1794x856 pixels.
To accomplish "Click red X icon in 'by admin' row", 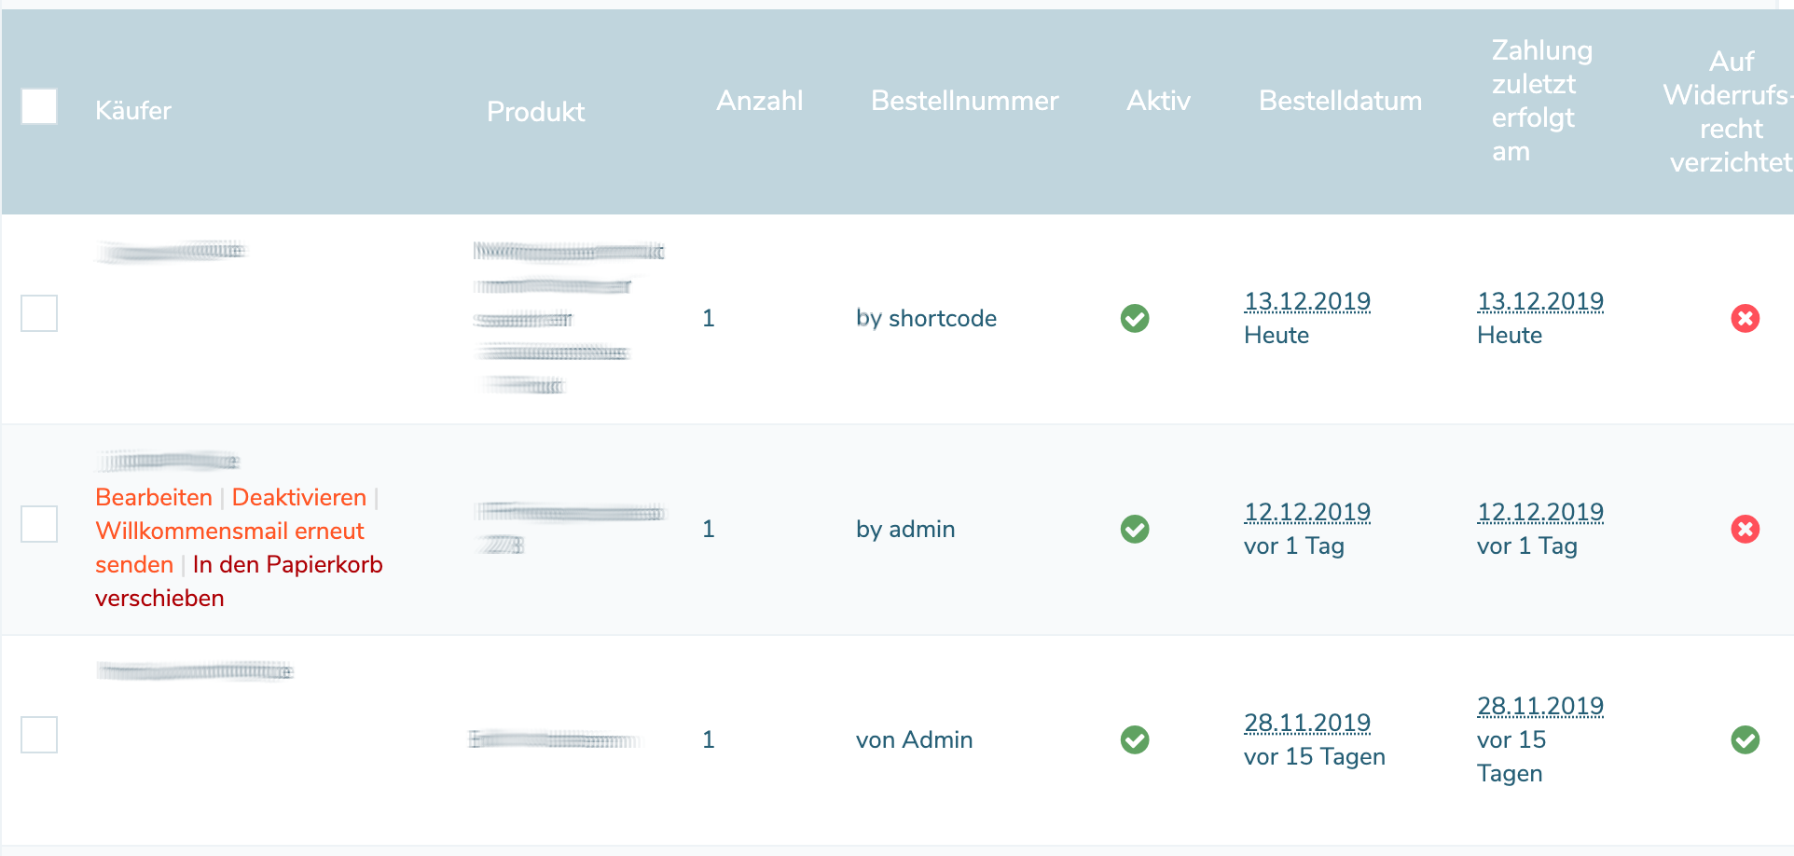I will pyautogui.click(x=1745, y=530).
